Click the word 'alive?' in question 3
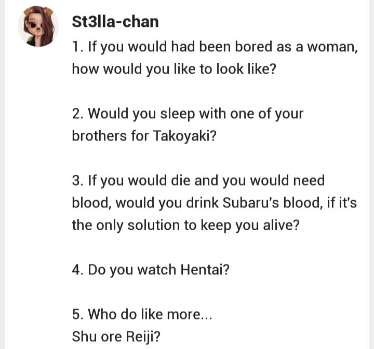The image size is (374, 349). click(281, 225)
